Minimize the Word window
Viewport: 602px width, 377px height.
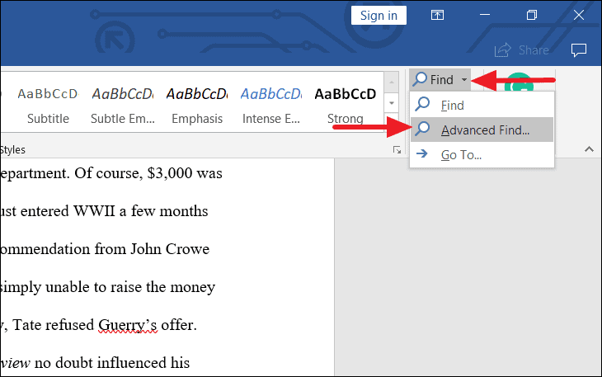[x=485, y=15]
